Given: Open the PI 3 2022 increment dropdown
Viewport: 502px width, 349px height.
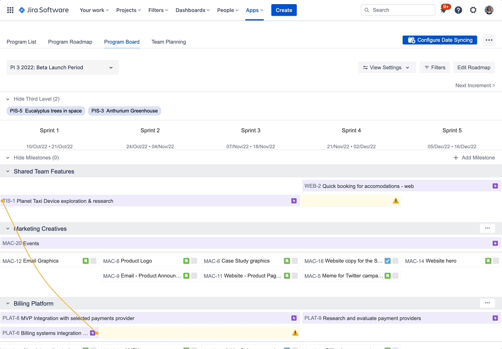Looking at the screenshot, I should 63,67.
